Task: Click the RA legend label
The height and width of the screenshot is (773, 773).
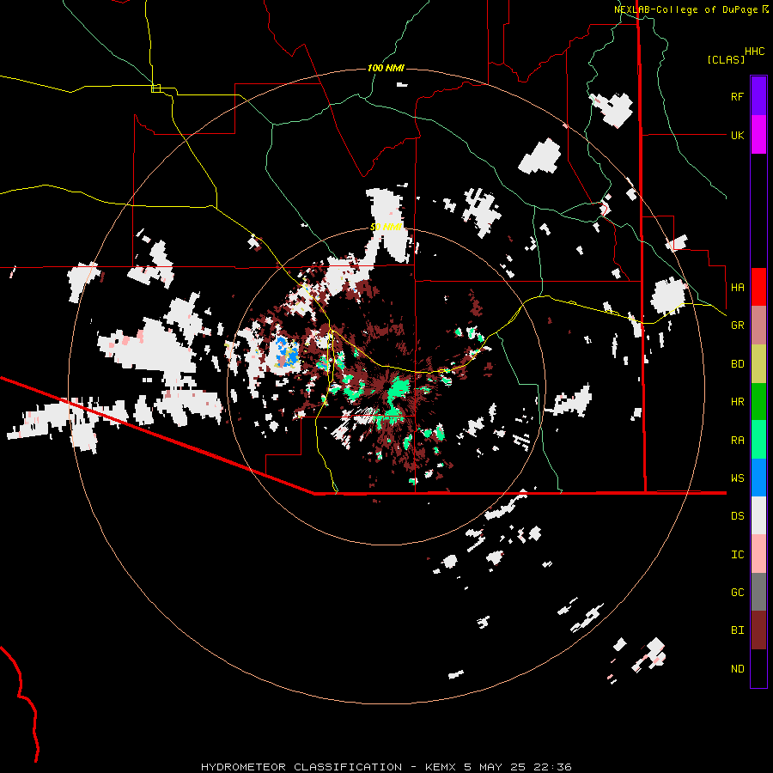Action: click(x=737, y=441)
